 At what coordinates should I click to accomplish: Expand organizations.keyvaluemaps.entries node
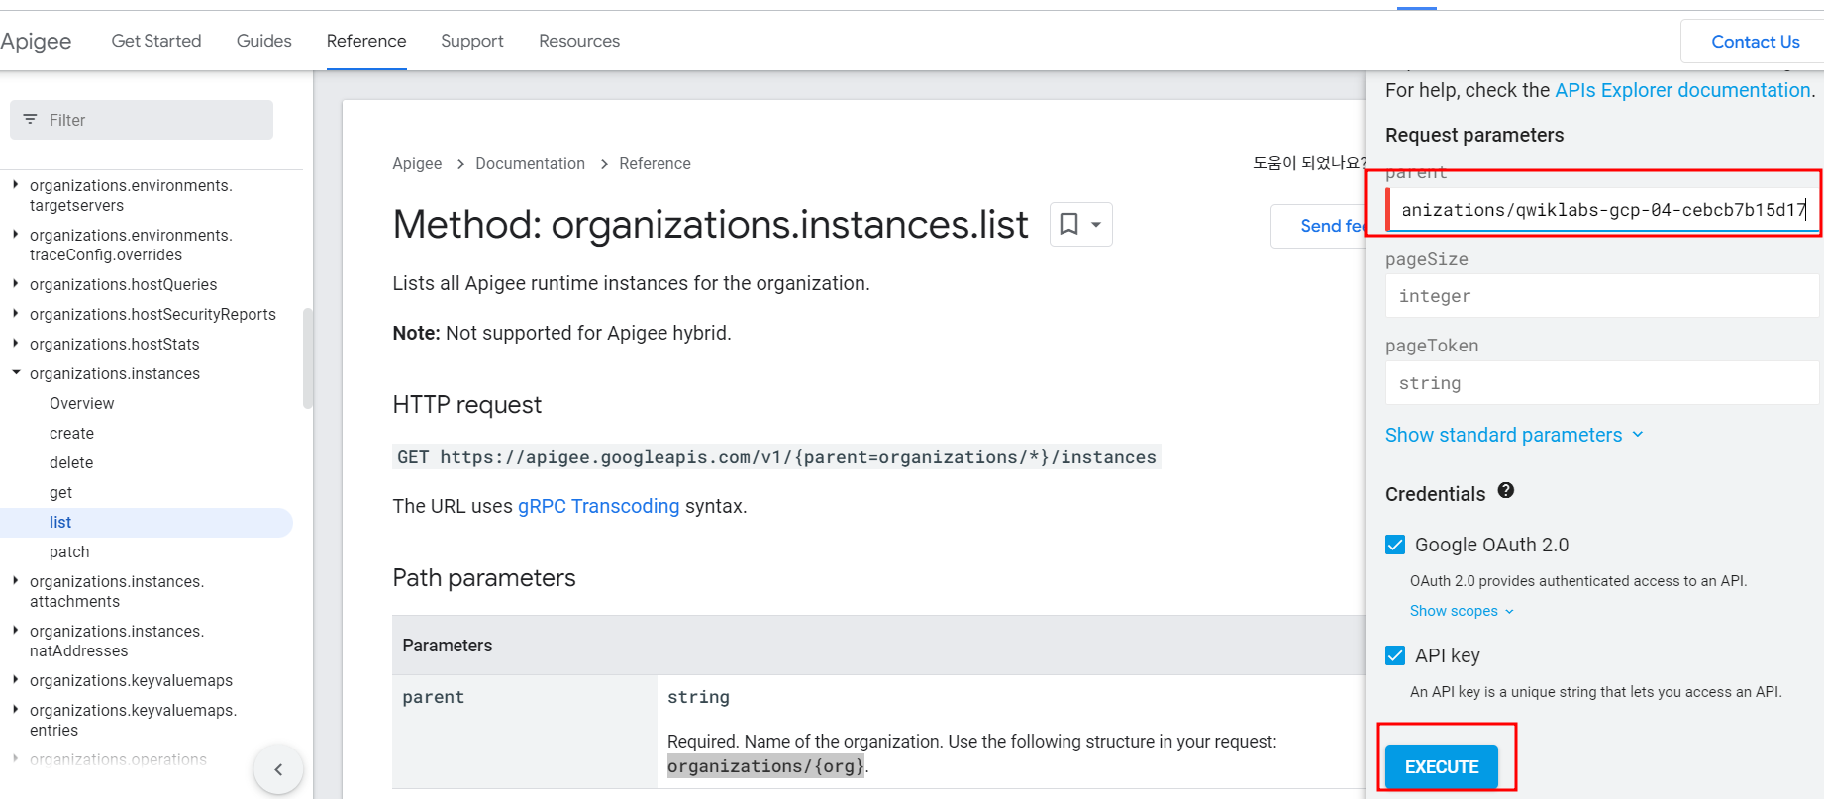tap(15, 709)
